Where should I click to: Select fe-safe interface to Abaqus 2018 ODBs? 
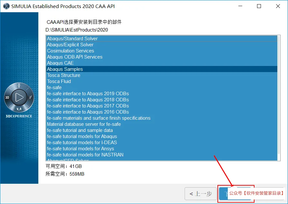click(x=162, y=100)
